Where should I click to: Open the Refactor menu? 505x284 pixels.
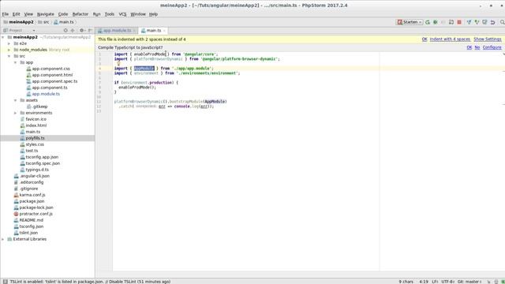[x=80, y=14]
